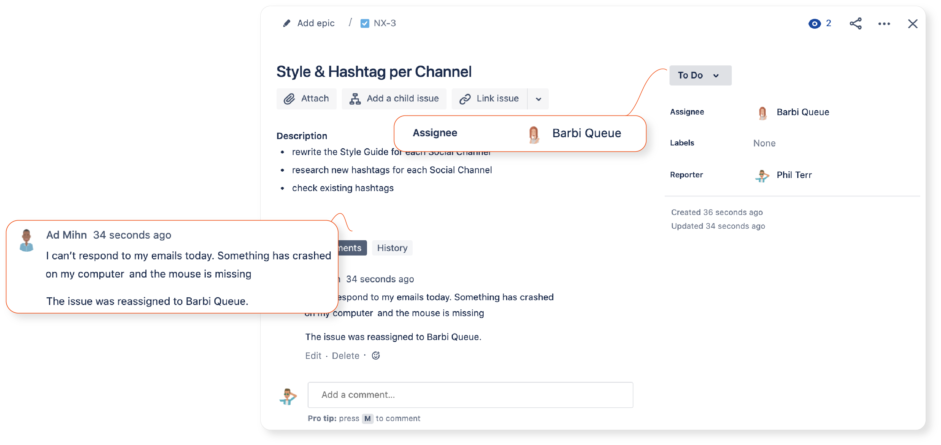
Task: Expand the dropdown next to Link issue
Action: pos(538,99)
